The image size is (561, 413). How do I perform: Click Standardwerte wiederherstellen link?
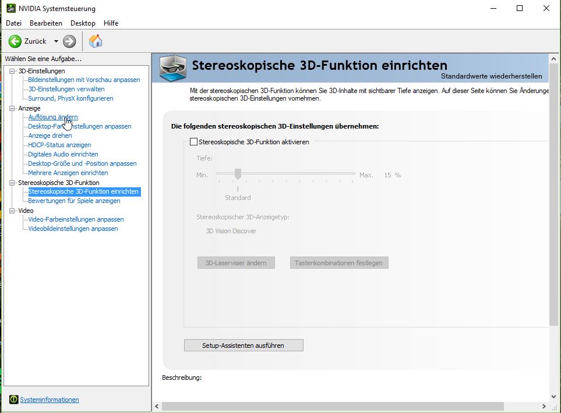(491, 76)
